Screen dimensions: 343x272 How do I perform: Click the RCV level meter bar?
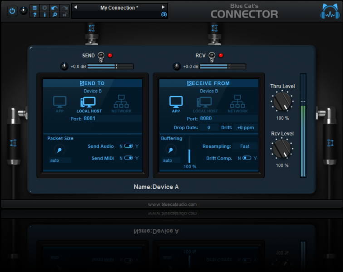click(x=223, y=67)
